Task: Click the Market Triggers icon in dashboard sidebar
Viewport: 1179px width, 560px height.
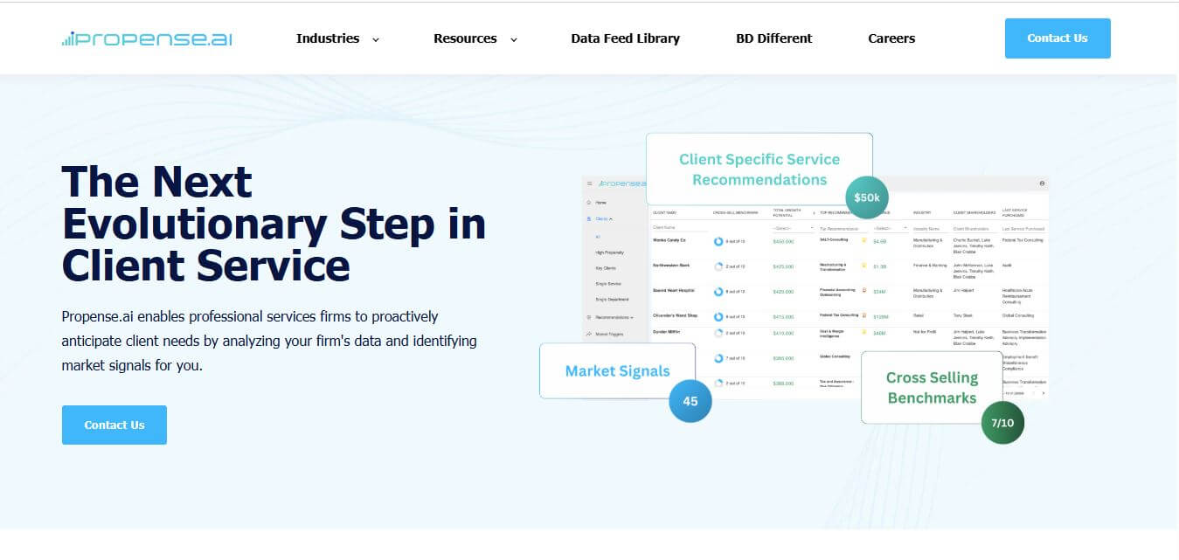Action: tap(589, 334)
